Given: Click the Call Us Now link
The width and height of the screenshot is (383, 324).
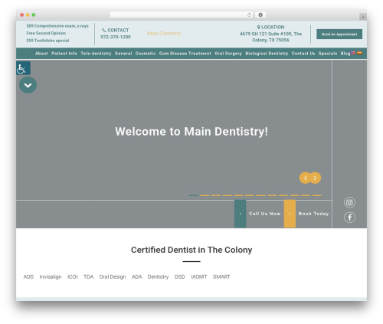Looking at the screenshot, I should 264,214.
